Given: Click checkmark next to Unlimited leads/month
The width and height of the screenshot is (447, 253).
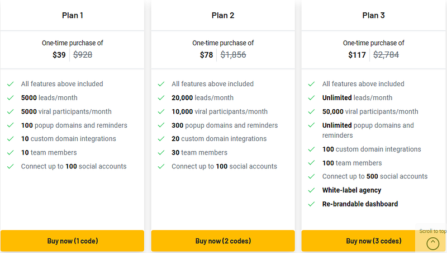Looking at the screenshot, I should pos(311,98).
